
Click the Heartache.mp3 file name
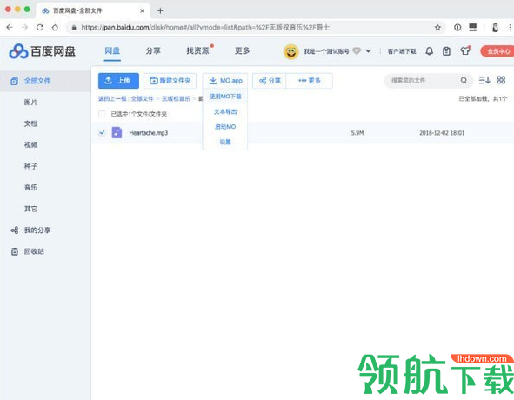coord(149,133)
